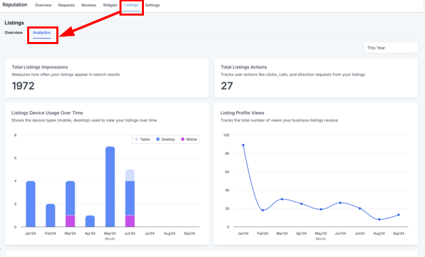425x257 pixels.
Task: Open the Requests tab
Action: click(67, 5)
